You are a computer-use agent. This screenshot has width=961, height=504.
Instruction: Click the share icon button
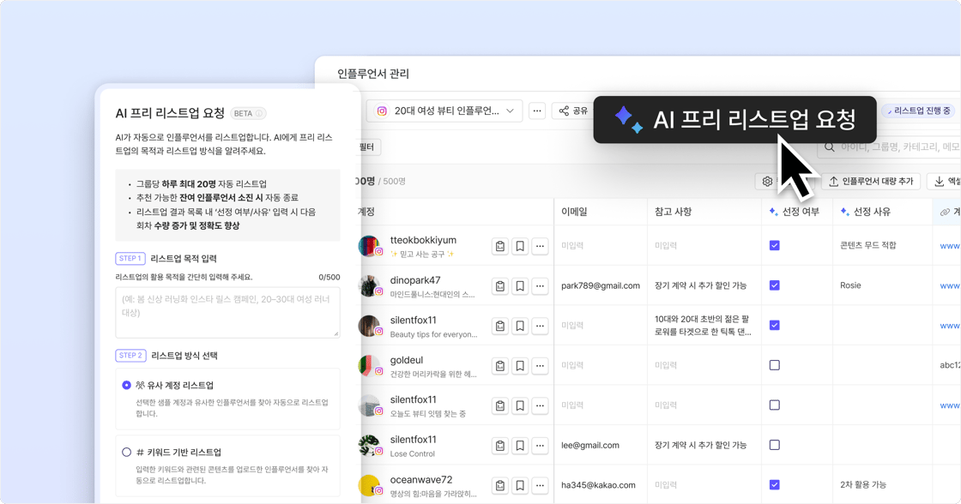(x=573, y=111)
